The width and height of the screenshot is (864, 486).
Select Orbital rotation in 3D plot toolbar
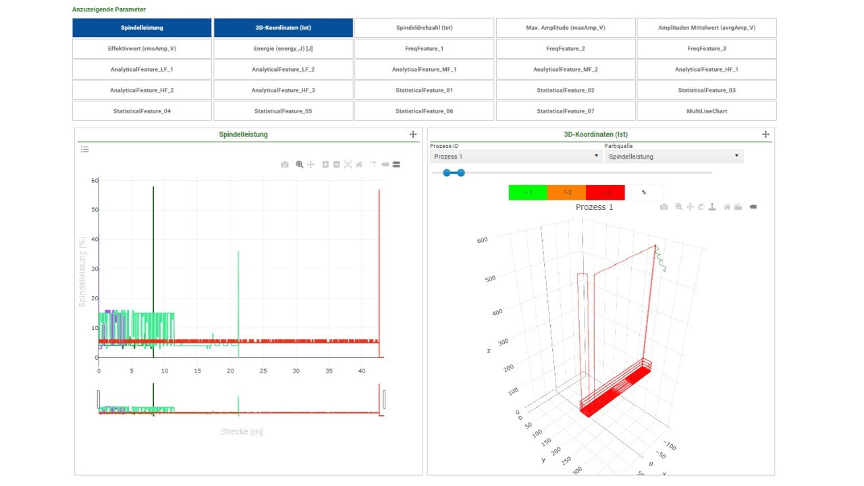click(x=701, y=207)
